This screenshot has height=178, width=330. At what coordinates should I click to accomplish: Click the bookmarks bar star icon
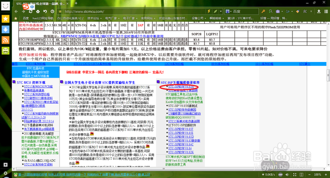(x=16, y=18)
